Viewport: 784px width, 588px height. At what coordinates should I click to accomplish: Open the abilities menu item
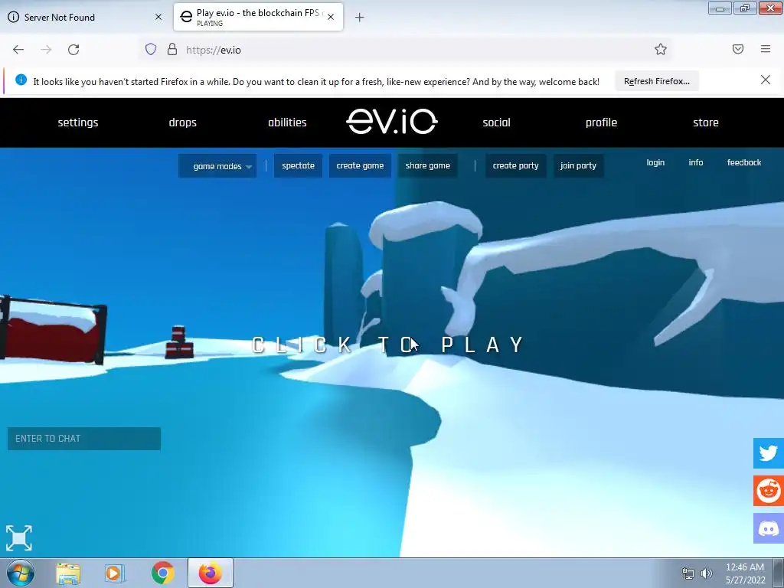(x=287, y=122)
